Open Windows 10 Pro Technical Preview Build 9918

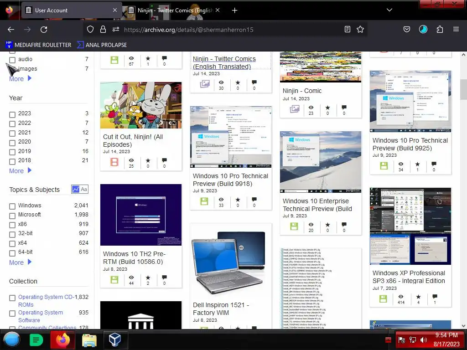[230, 180]
